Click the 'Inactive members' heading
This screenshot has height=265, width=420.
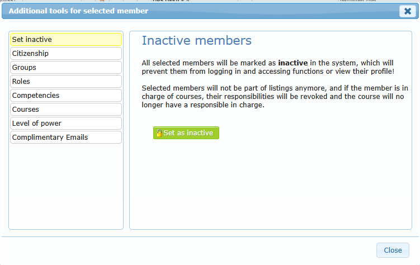(x=196, y=41)
